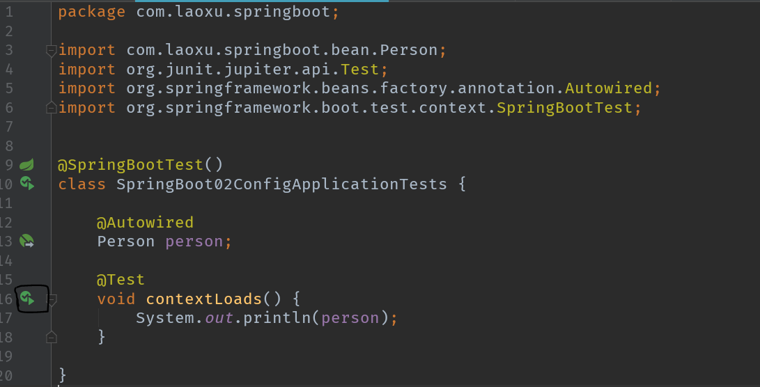Click the Autowired import at end of line 5
This screenshot has width=760, height=387.
coord(608,88)
